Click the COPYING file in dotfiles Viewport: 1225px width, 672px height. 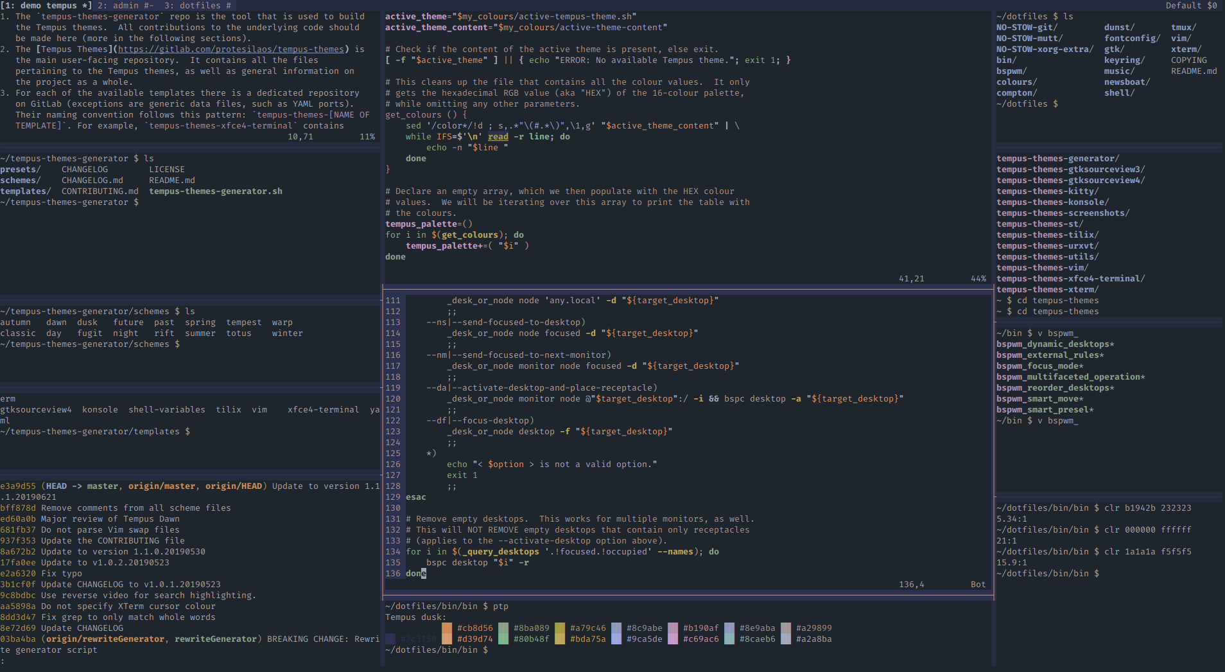(1189, 60)
